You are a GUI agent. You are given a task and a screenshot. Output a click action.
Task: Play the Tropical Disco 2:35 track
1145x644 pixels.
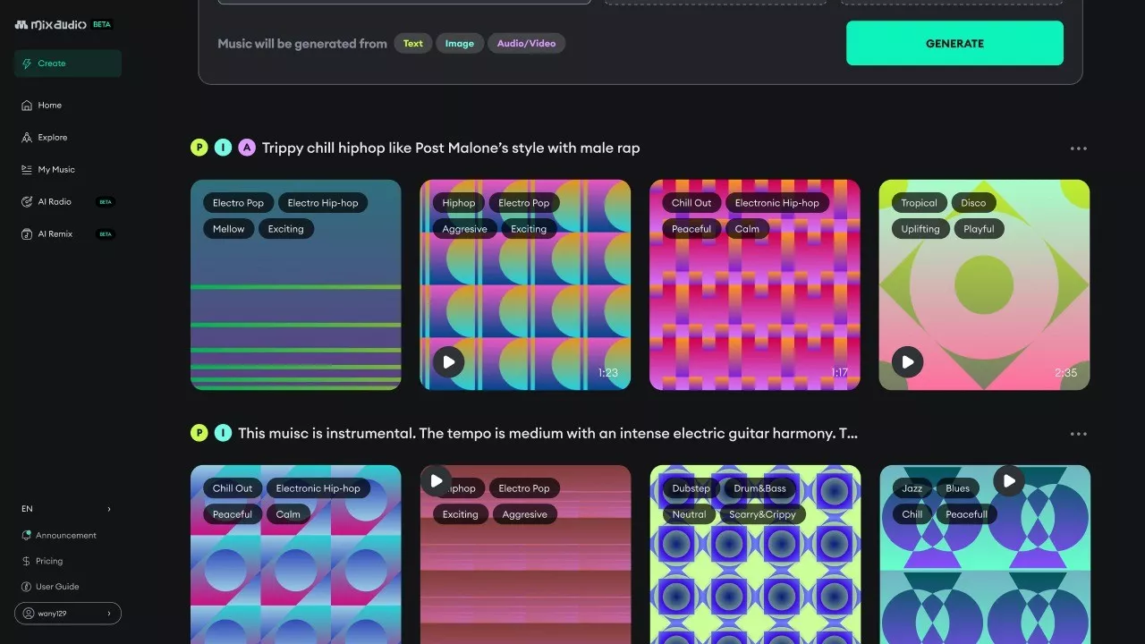(x=907, y=362)
